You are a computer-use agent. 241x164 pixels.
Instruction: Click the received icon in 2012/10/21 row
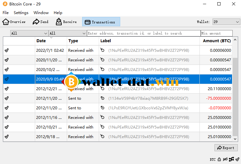[x=102, y=127]
